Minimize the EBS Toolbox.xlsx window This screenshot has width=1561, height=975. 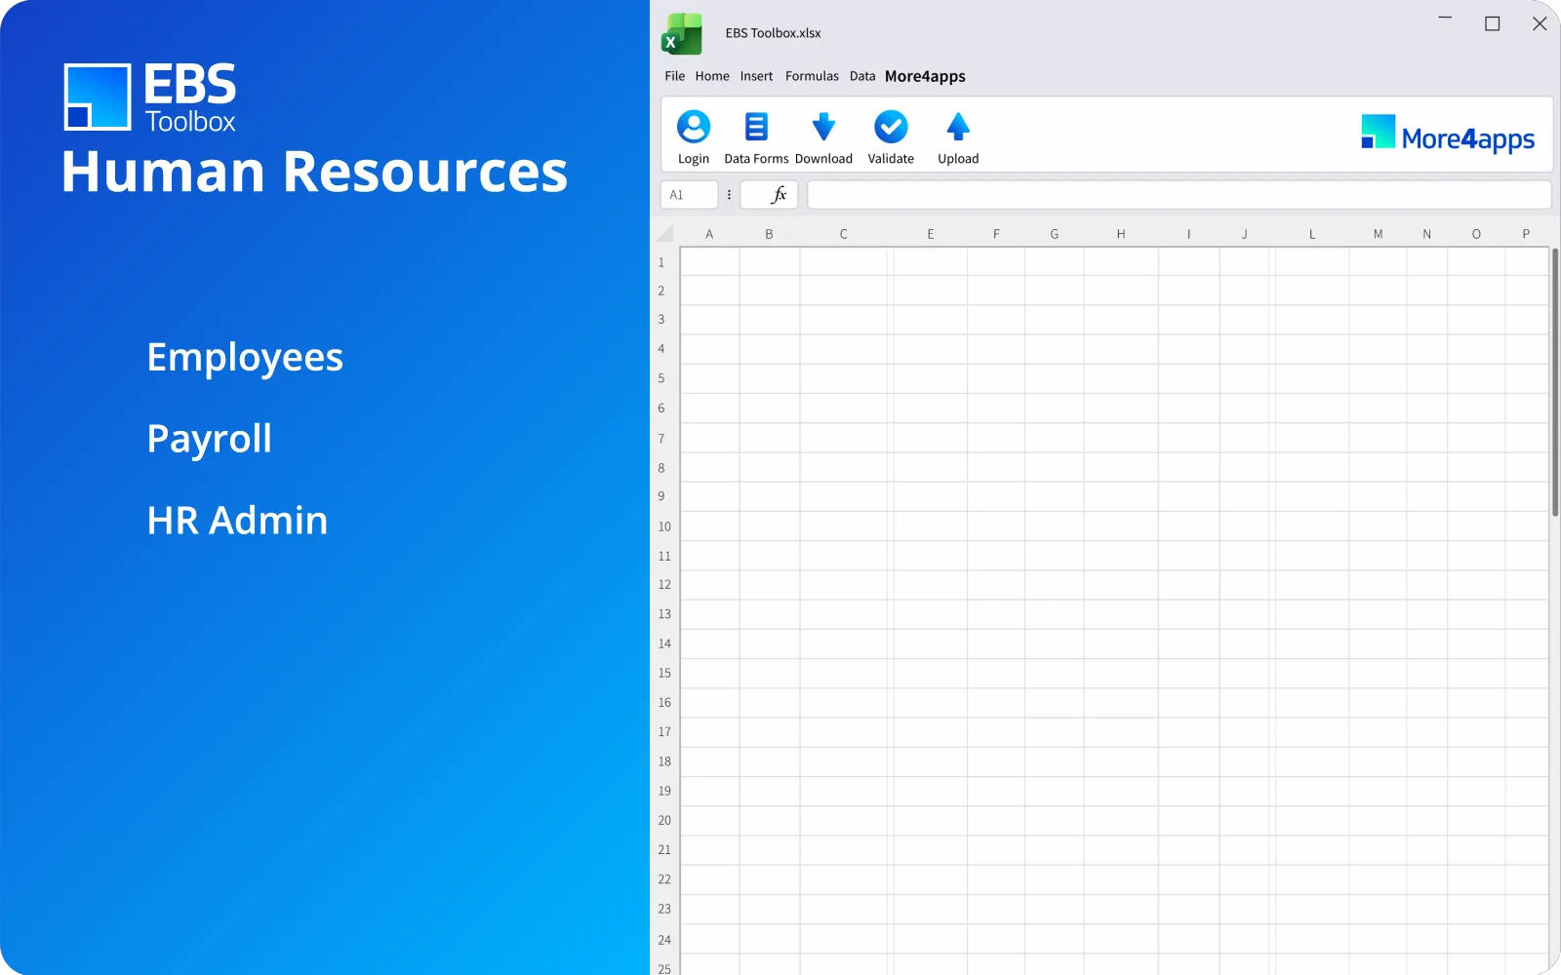(1445, 19)
